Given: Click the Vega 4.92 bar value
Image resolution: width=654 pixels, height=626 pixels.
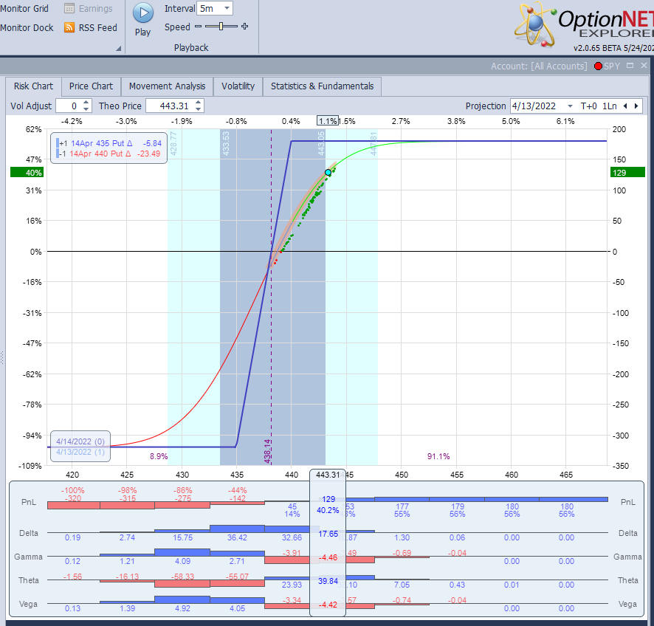Looking at the screenshot, I should point(182,608).
